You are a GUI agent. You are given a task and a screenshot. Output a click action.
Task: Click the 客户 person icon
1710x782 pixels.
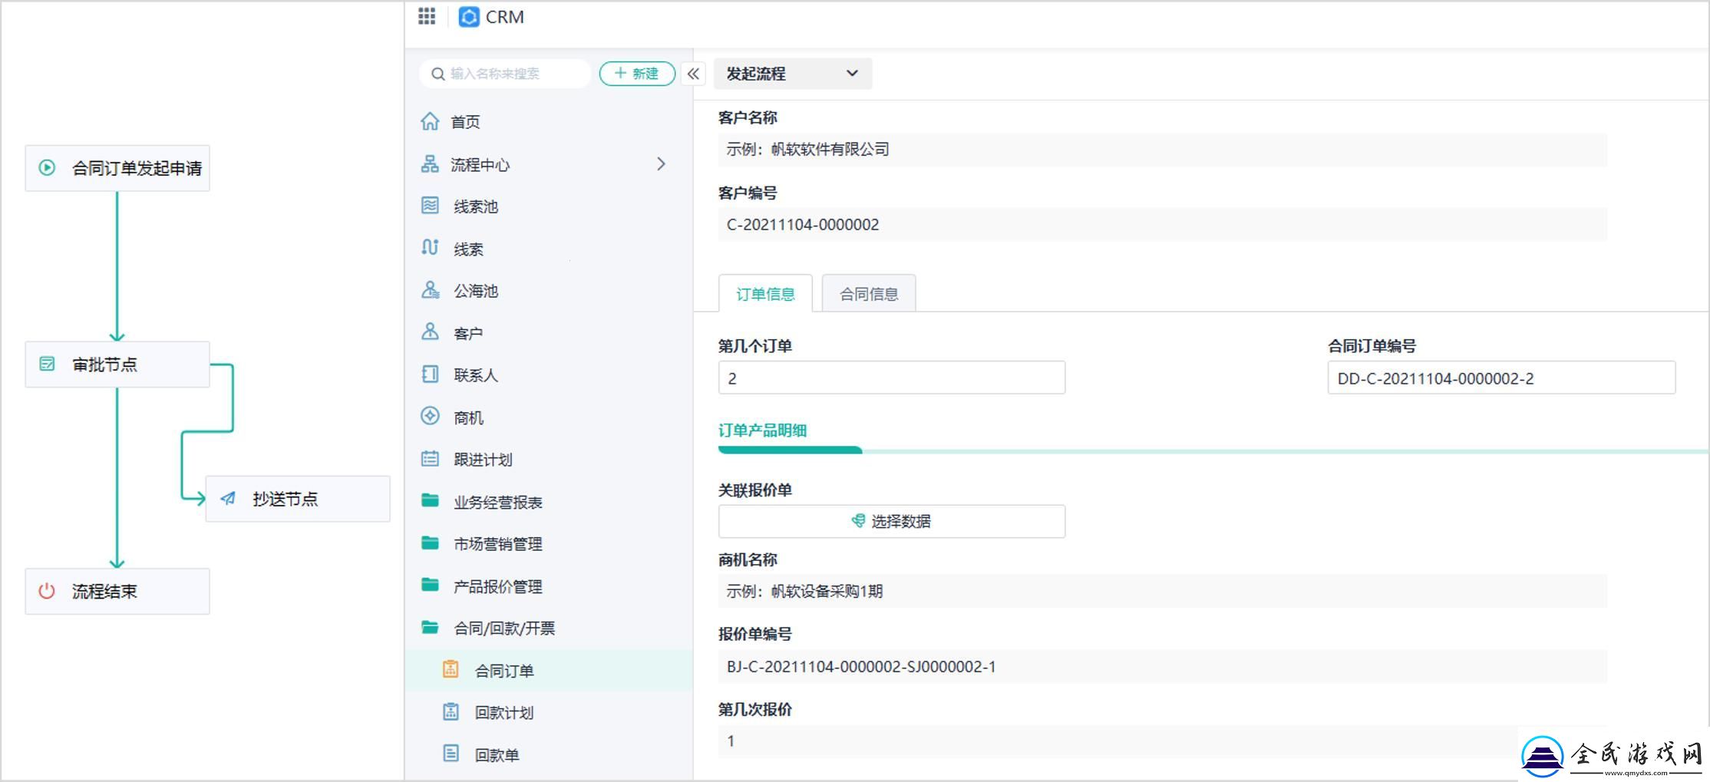click(x=430, y=332)
